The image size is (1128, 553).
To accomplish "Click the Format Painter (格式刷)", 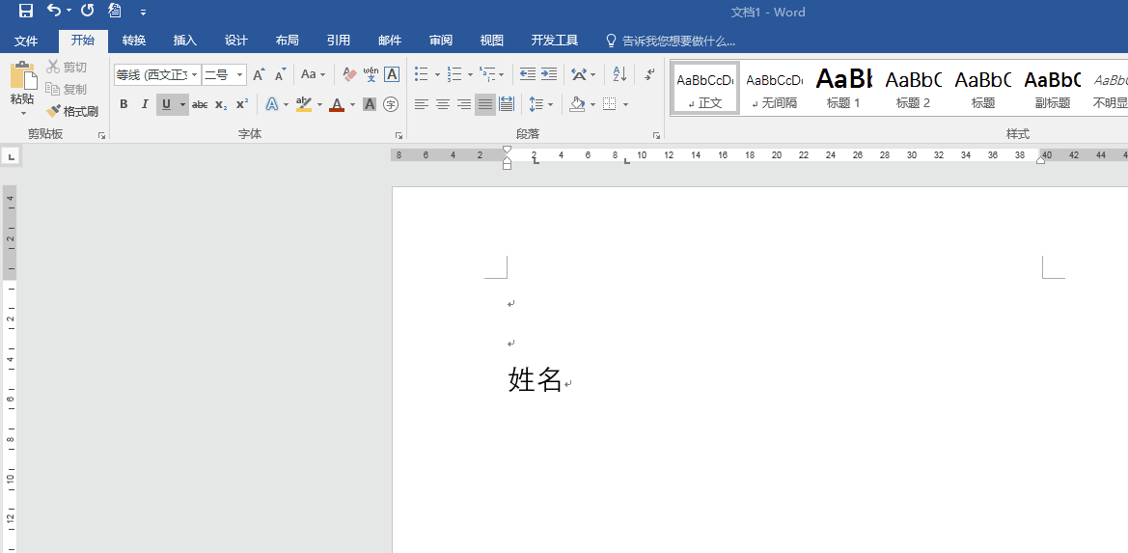I will coord(71,111).
